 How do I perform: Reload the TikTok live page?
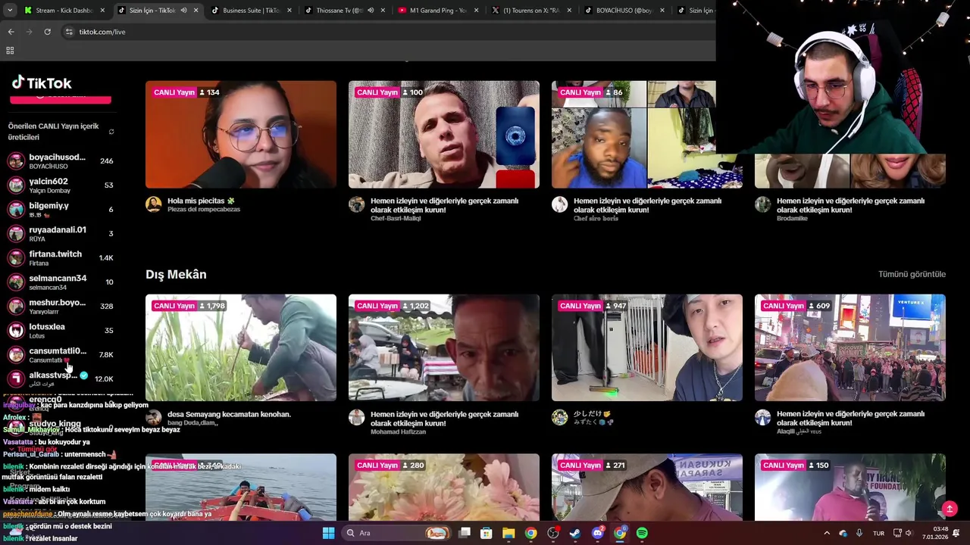click(47, 32)
